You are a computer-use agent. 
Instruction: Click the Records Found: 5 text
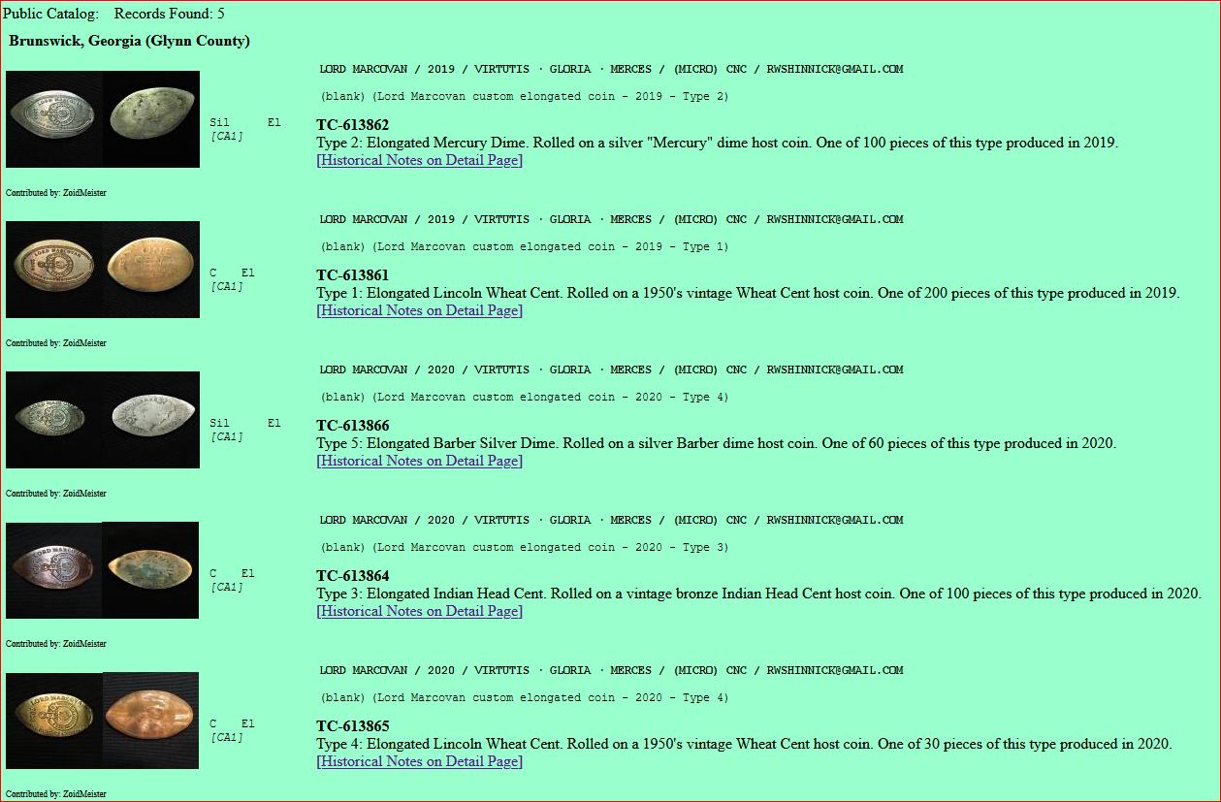coord(169,14)
